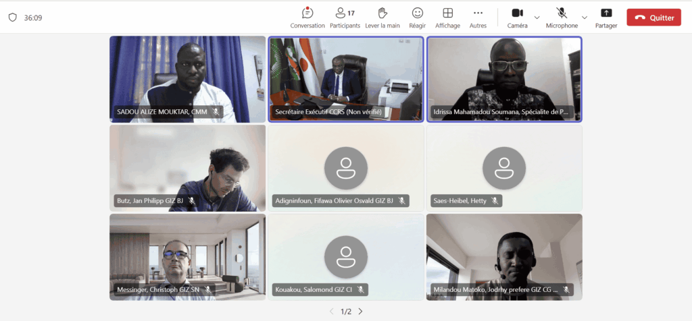Click the label 'Butz, Jan Philipp GIZ BJ'
692x321 pixels.
[150, 201]
